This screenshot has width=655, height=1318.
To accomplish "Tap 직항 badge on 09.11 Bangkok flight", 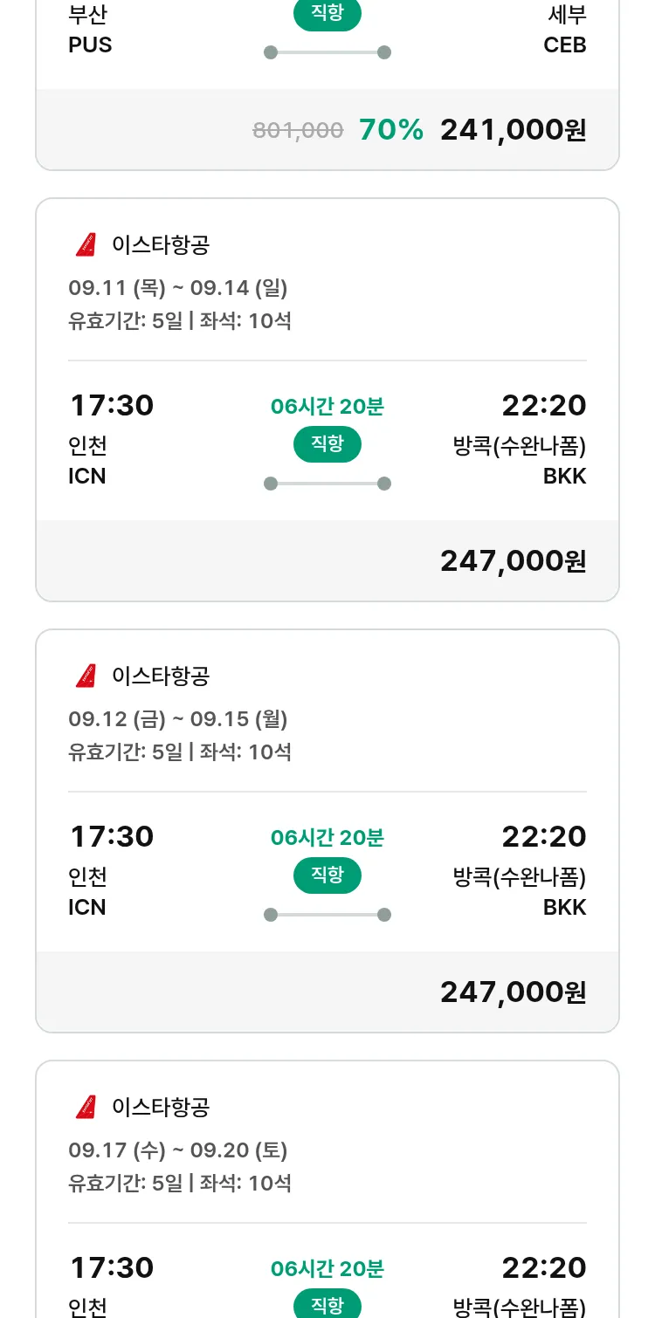I will click(x=327, y=444).
